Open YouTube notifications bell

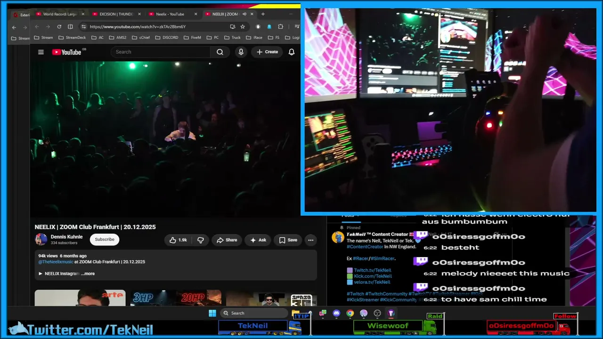click(x=292, y=52)
